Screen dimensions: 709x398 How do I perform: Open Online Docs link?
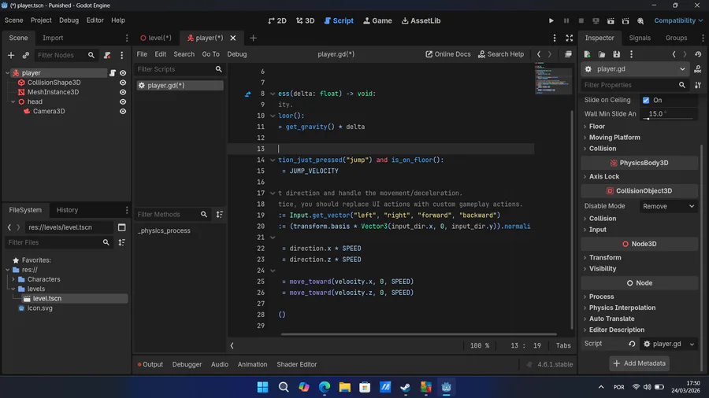coord(448,54)
